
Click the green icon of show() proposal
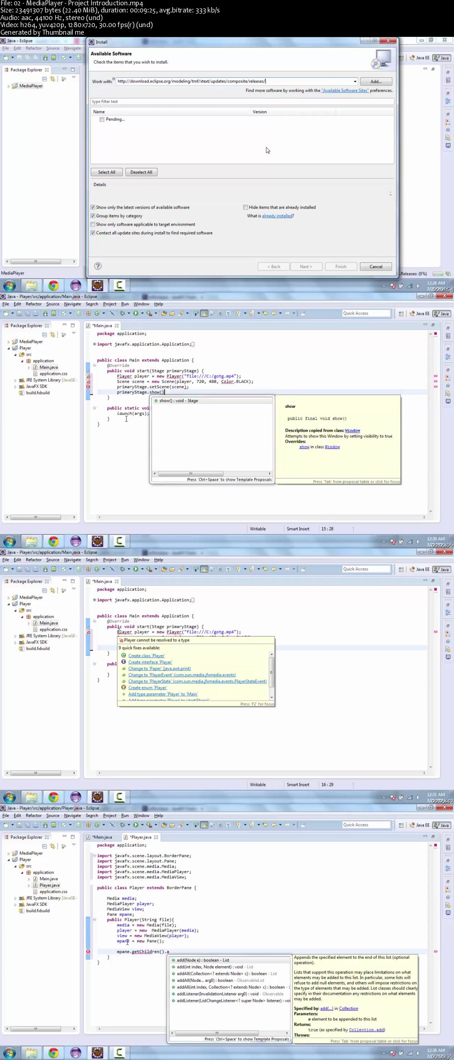pos(156,401)
